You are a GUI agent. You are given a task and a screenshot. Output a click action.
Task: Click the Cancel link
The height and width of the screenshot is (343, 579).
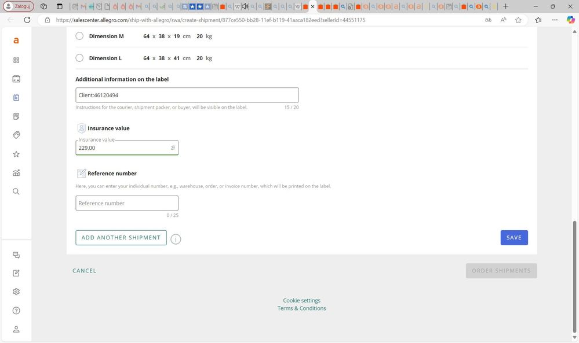(x=85, y=271)
